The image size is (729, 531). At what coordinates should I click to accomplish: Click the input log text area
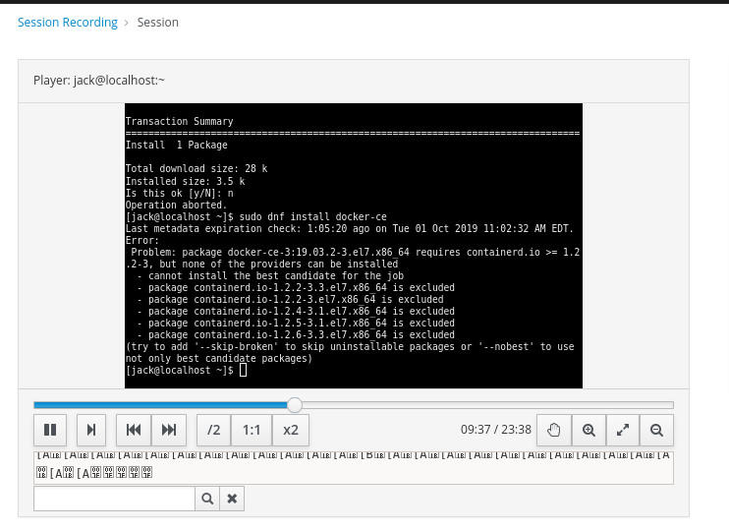click(x=354, y=468)
